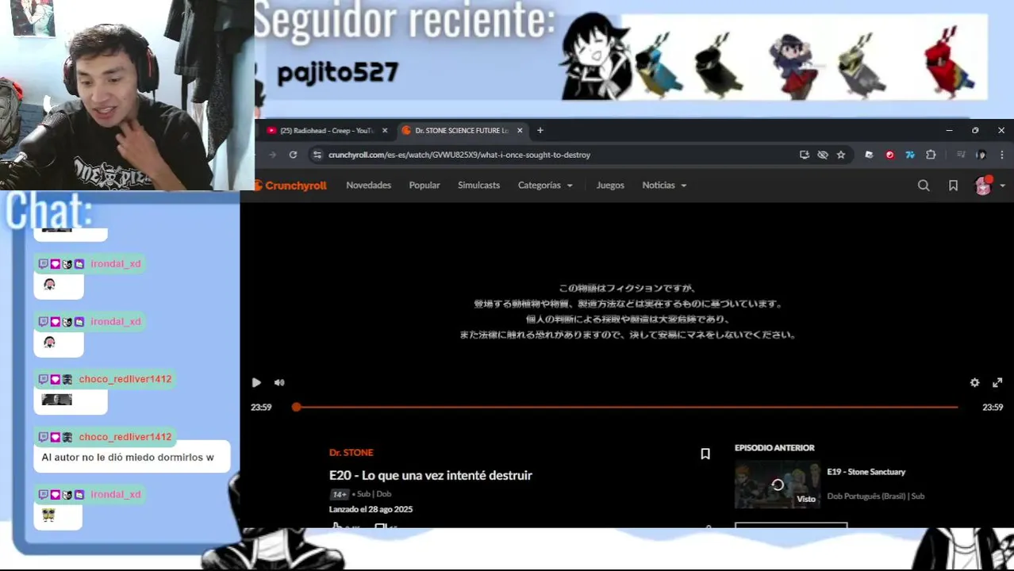Viewport: 1014px width, 571px height.
Task: Open video player settings gear
Action: (974, 382)
